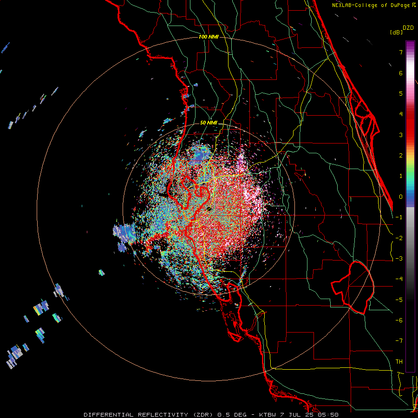Click the grey -2 dB section of color bar
This screenshot has height=418, width=418.
point(410,238)
